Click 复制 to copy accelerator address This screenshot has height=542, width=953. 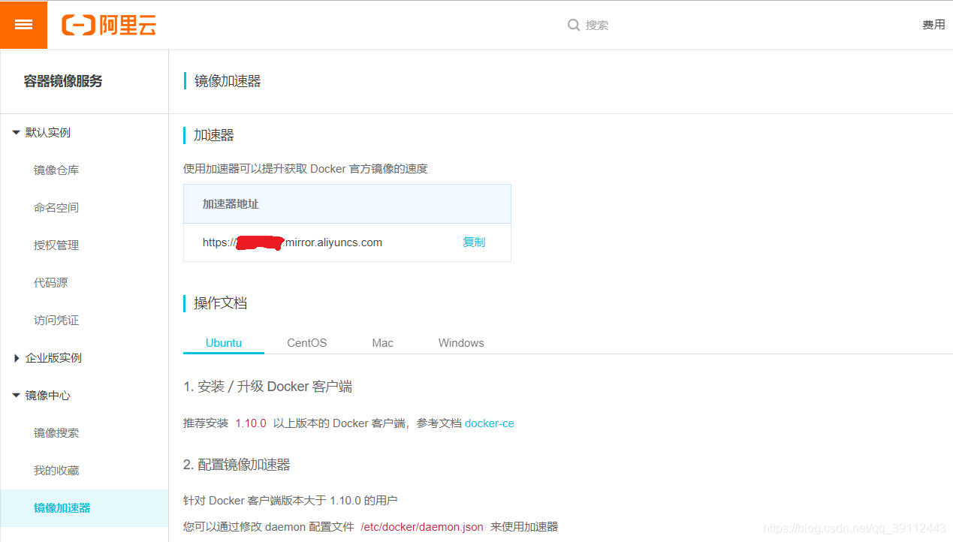point(474,242)
